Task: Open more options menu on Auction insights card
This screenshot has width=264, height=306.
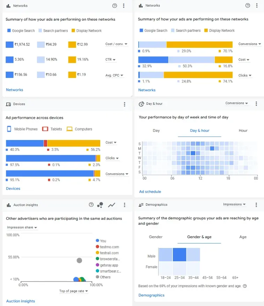Action: click(124, 205)
